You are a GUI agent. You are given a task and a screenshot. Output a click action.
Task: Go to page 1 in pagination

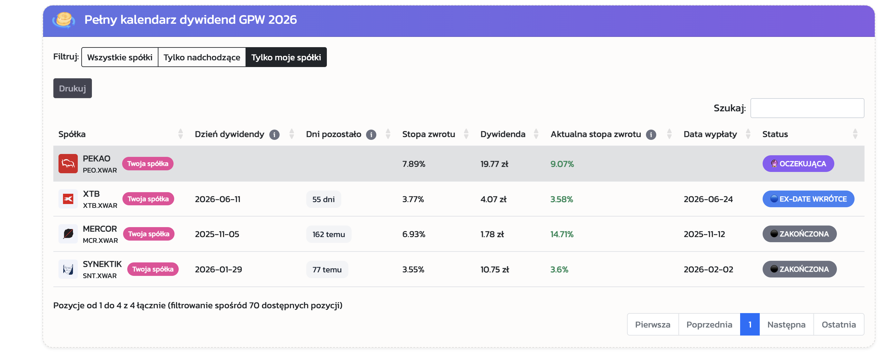pos(749,324)
